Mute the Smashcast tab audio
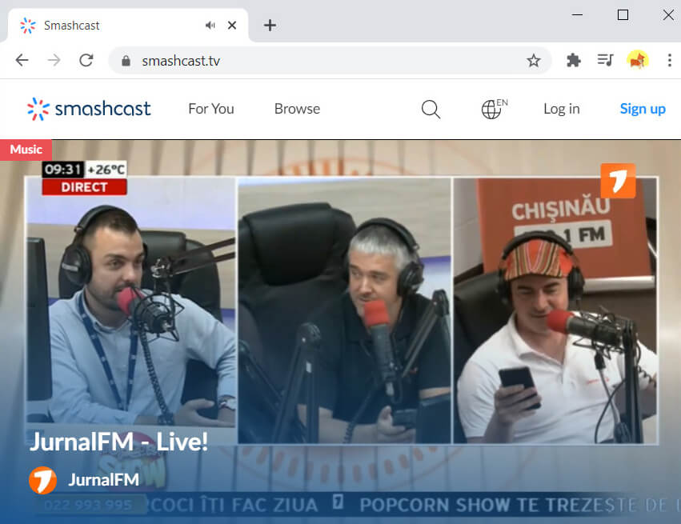Screen dimensions: 681x524 (x=210, y=25)
